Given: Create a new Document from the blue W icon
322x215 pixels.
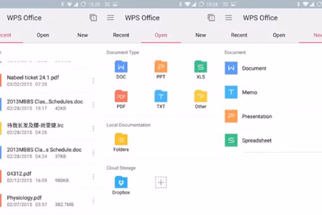Looking at the screenshot, I should (231, 68).
